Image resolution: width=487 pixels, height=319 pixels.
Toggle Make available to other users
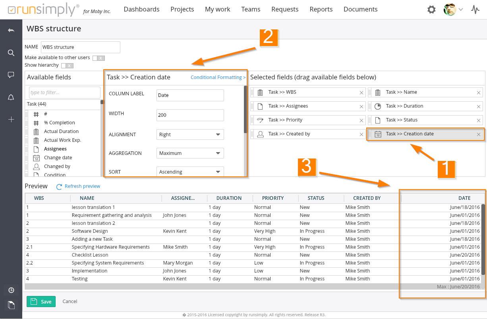(x=99, y=58)
